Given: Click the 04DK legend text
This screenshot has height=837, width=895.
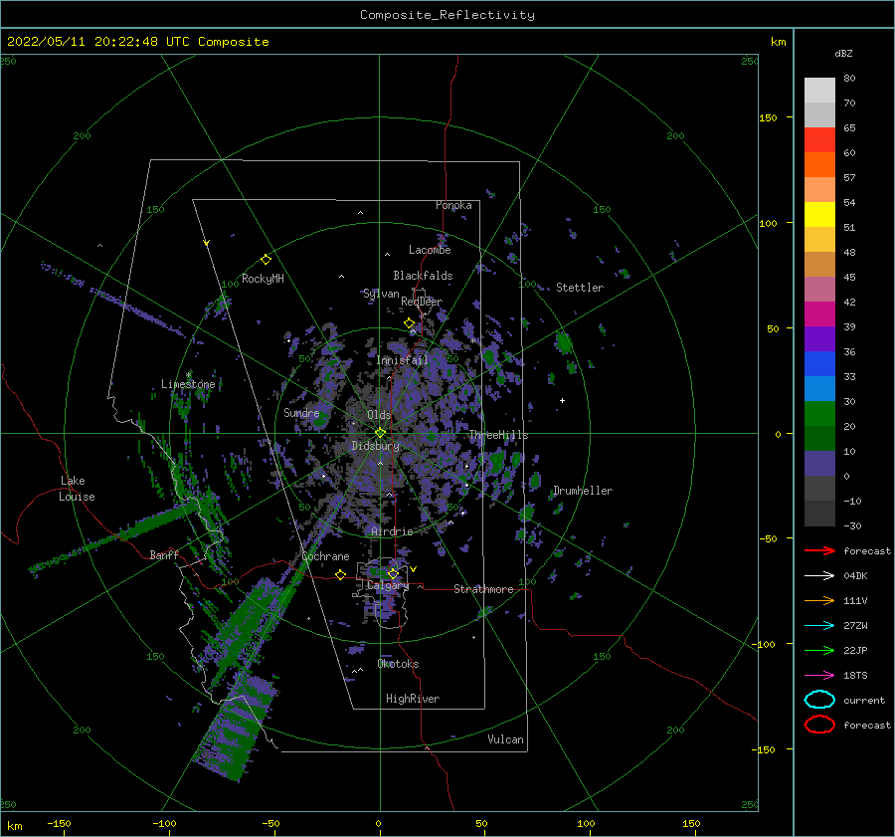Looking at the screenshot, I should click(855, 575).
